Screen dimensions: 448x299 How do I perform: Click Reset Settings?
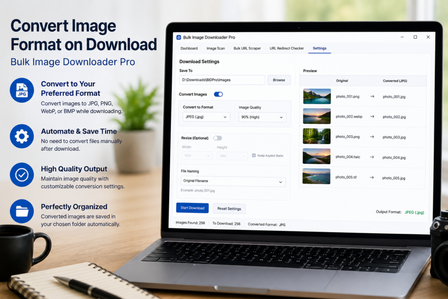tap(229, 209)
